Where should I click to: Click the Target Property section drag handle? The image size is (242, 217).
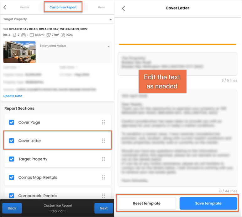coord(103,159)
